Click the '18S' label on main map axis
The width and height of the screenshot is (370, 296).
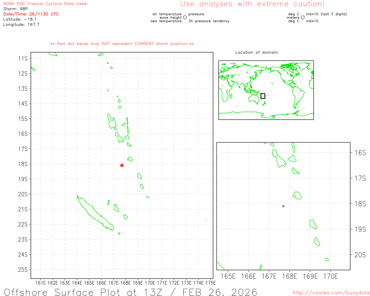pos(23,164)
